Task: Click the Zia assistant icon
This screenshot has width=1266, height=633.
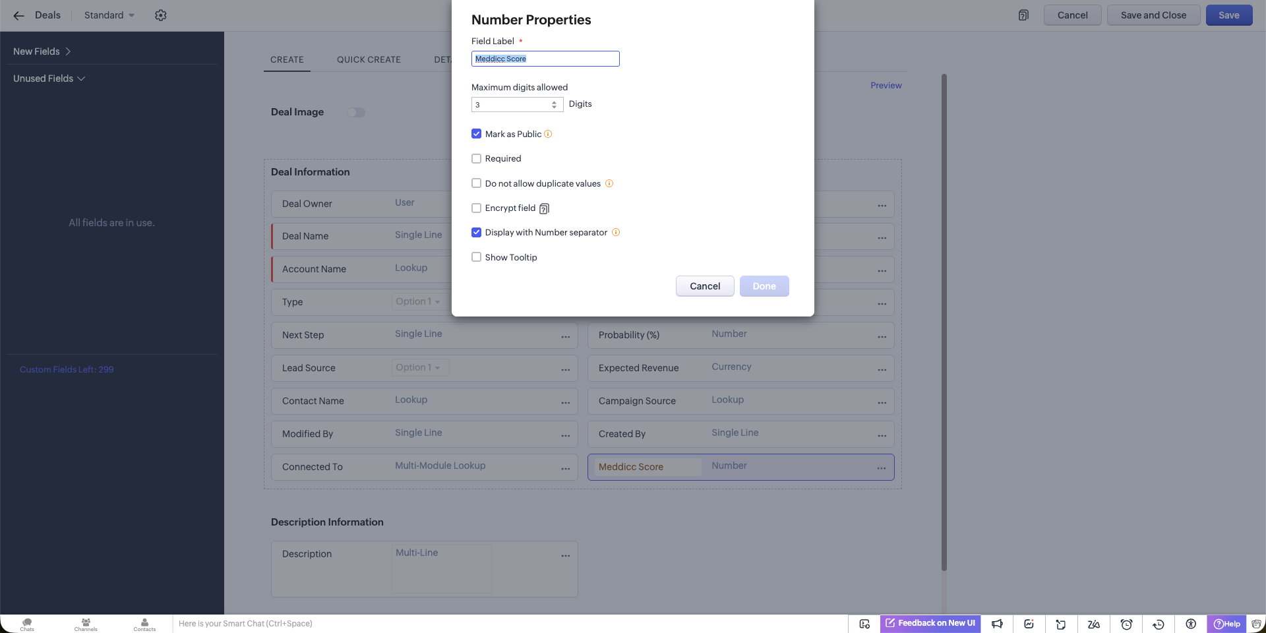Action: [1093, 624]
